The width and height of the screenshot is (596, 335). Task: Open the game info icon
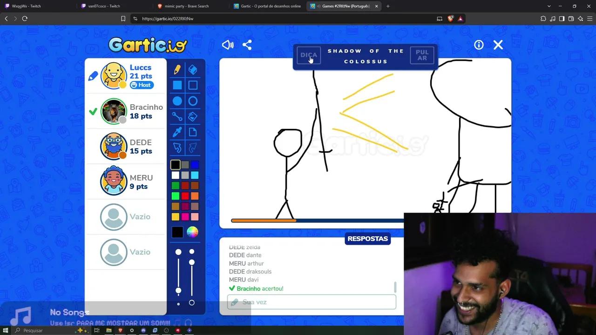479,45
